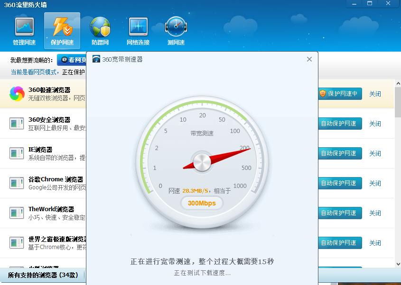Click 自动保护网速 for TheWorld浏览器
Image resolution: width=401 pixels, height=285 pixels.
point(340,213)
